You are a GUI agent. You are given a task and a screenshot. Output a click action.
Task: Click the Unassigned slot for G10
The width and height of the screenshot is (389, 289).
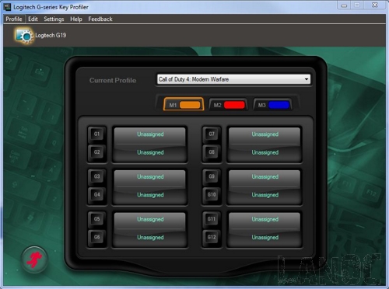tap(265, 196)
